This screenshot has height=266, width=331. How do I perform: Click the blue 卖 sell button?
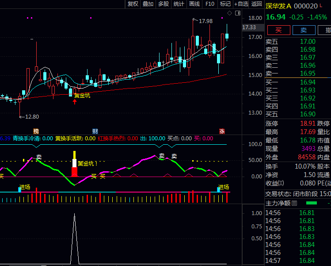click(x=304, y=30)
